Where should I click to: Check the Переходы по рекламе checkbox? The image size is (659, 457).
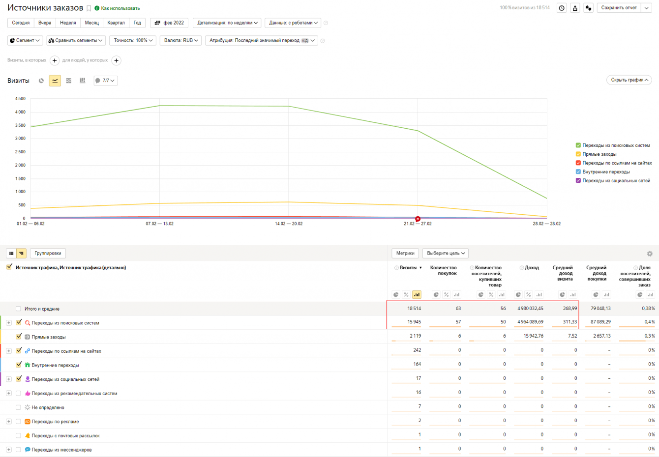point(19,421)
